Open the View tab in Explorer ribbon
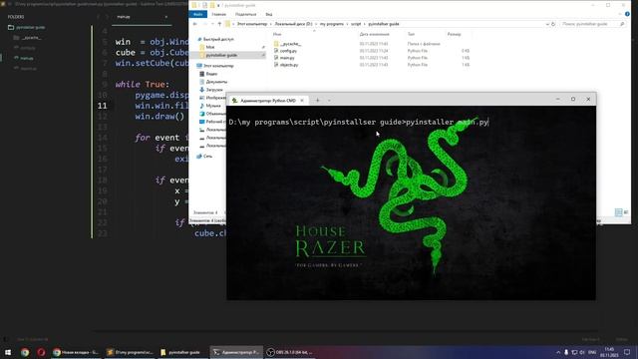The width and height of the screenshot is (638, 359). point(269,14)
